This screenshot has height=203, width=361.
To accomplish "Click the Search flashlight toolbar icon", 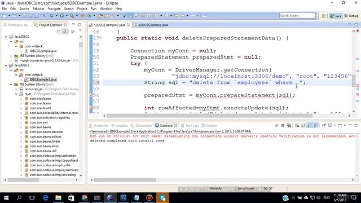I will point(113,16).
